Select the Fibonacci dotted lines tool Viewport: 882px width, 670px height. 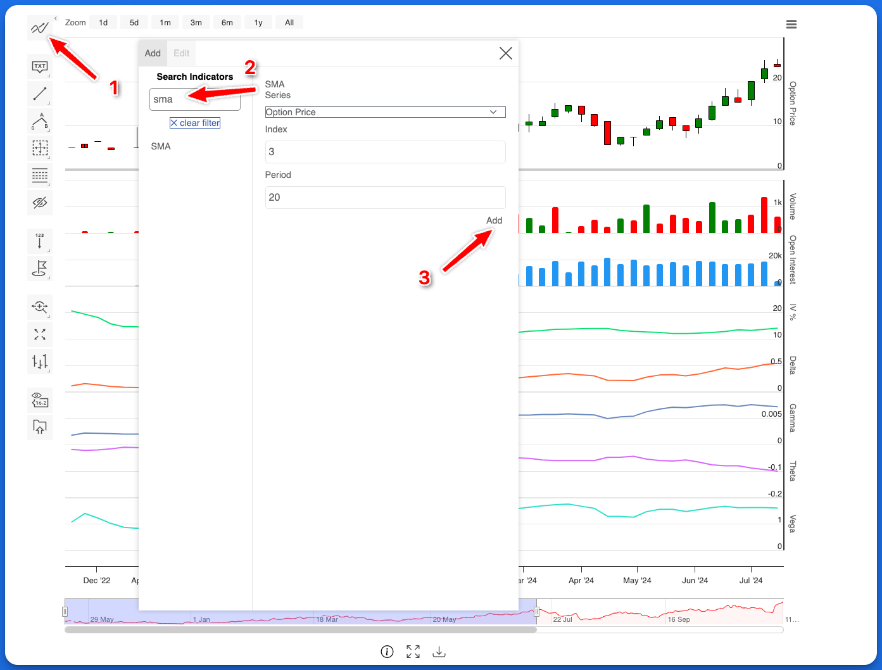39,175
